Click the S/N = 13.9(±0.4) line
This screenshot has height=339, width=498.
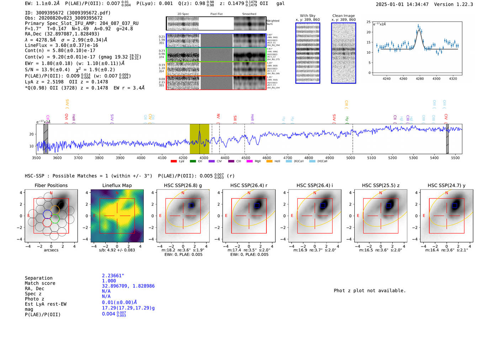pyautogui.click(x=70, y=70)
